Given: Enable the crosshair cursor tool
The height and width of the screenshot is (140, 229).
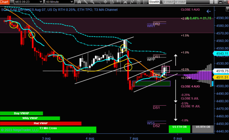Looking at the screenshot, I should click(105, 2).
